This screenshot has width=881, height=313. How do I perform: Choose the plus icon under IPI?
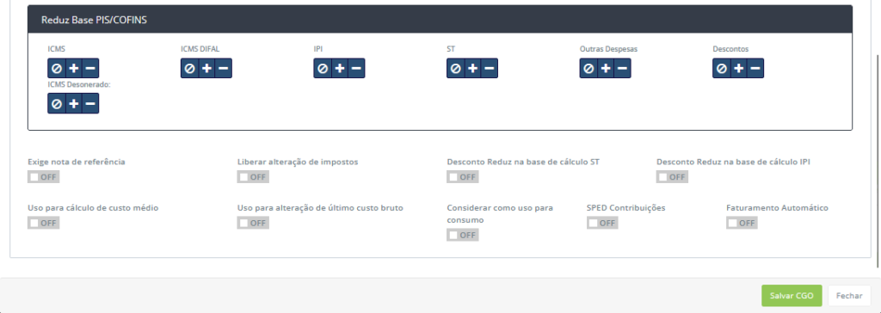click(339, 69)
